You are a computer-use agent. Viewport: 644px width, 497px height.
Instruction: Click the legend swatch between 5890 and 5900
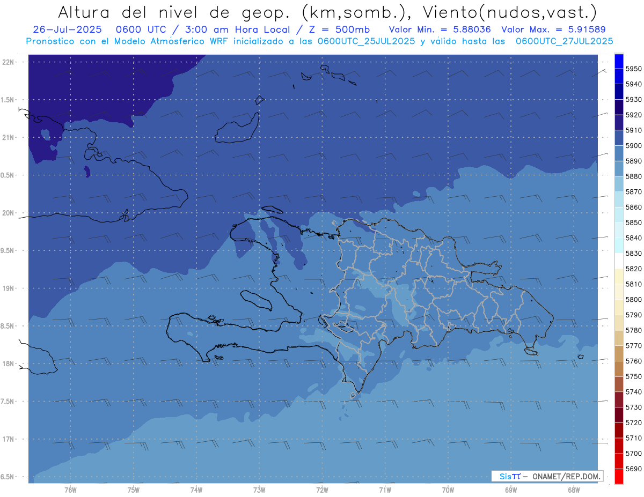[x=619, y=153]
